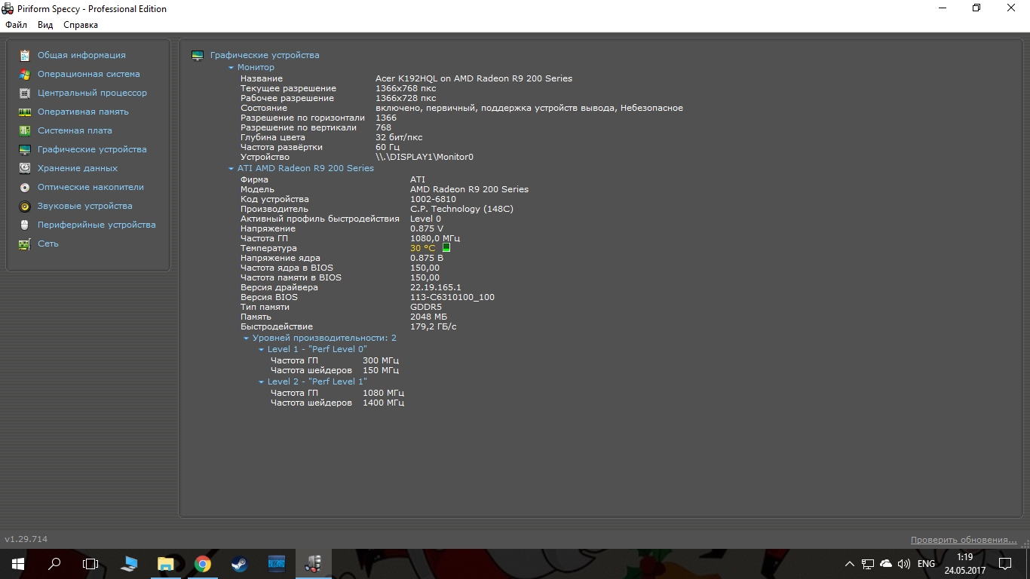Viewport: 1030px width, 579px height.
Task: Select the Центральный процессор chip icon
Action: tap(25, 93)
